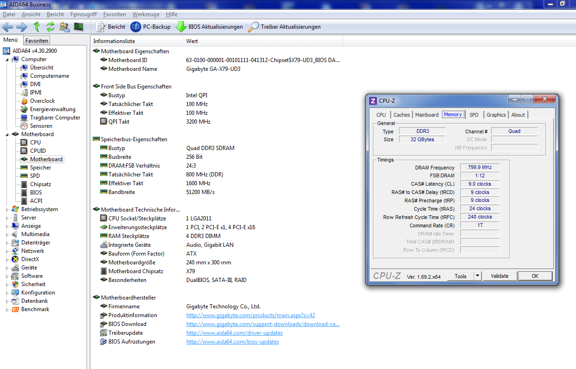The image size is (576, 369).
Task: Switch to Caches tab in CPU-Z
Action: point(402,115)
